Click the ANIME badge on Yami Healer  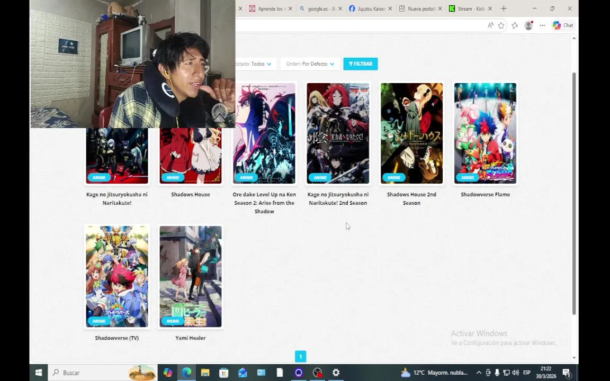click(173, 321)
